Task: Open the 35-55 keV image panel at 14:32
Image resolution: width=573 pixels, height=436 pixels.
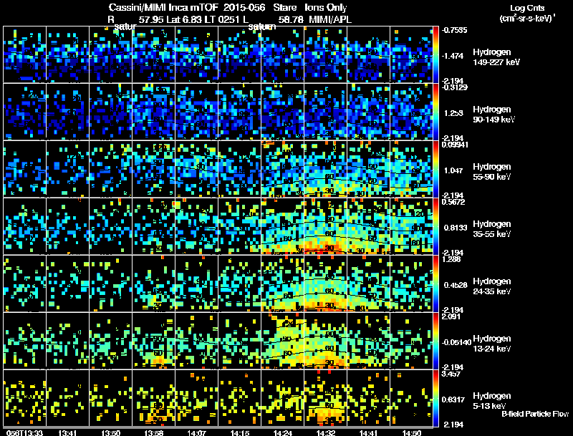Action: (325, 226)
